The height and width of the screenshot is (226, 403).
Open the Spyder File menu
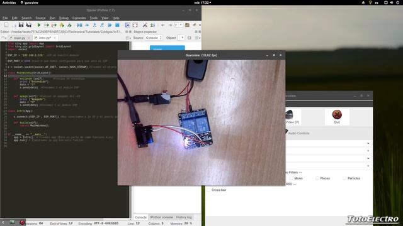[5, 18]
